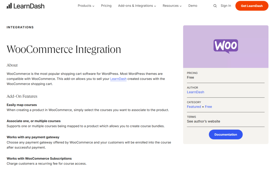276x169 pixels.
Task: Click "See author's website" terms text
Action: 203,121
